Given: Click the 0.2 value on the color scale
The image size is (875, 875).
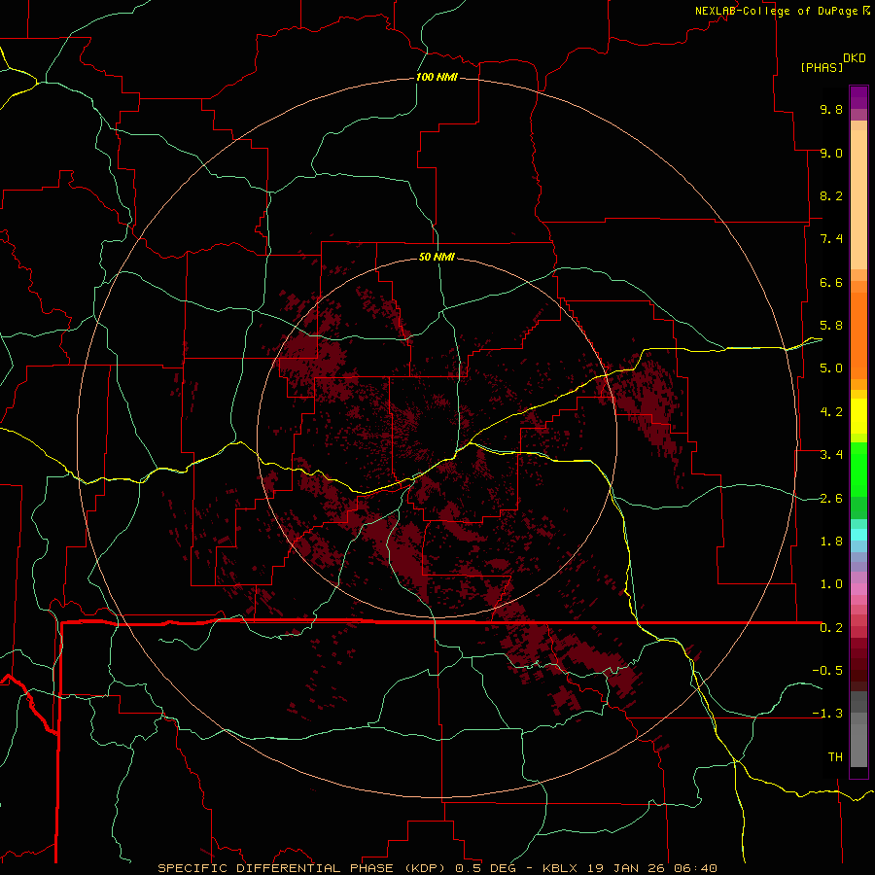Looking at the screenshot, I should pos(831,628).
